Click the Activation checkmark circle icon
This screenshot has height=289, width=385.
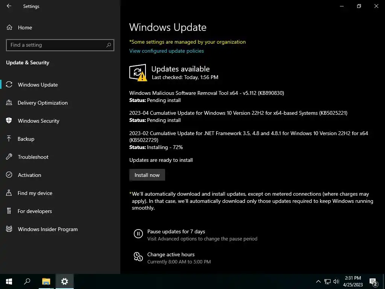(9, 175)
